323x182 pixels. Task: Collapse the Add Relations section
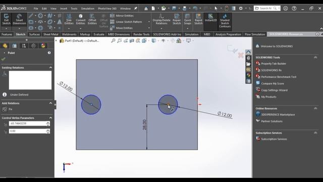50,103
